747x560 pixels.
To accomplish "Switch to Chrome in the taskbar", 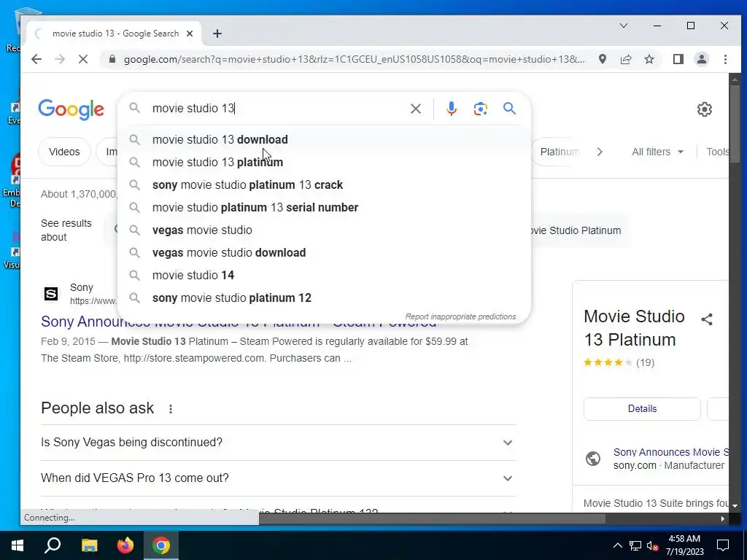I will [161, 545].
